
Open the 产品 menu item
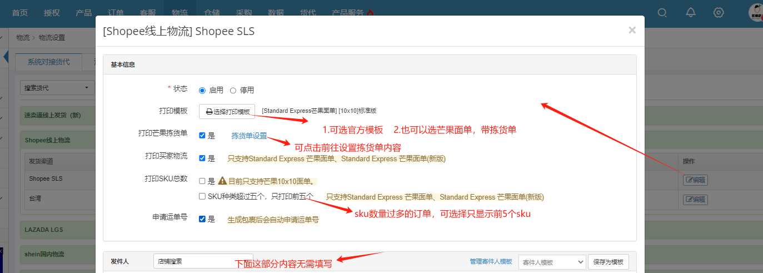[84, 13]
